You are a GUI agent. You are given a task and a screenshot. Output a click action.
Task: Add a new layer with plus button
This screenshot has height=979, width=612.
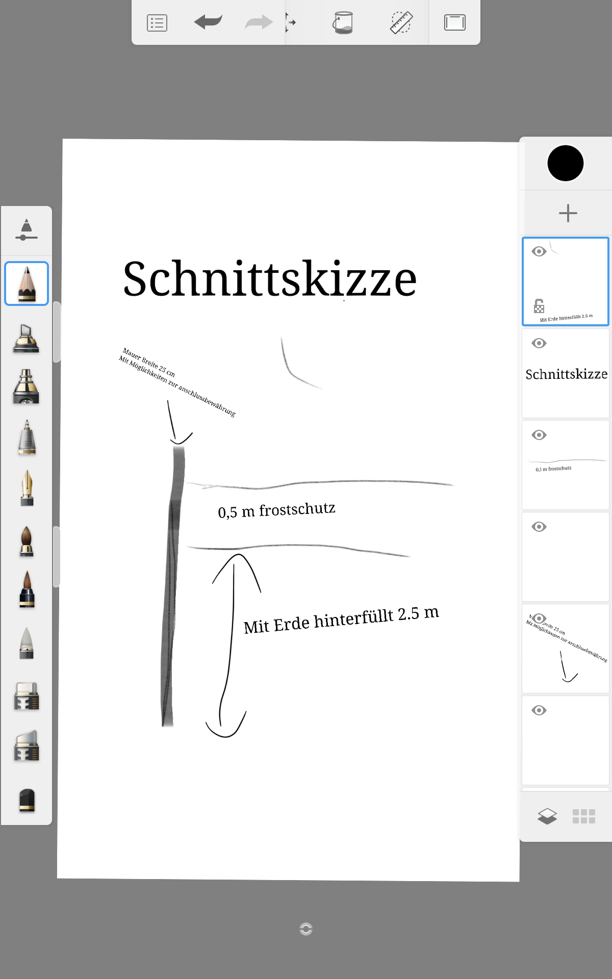(x=568, y=213)
